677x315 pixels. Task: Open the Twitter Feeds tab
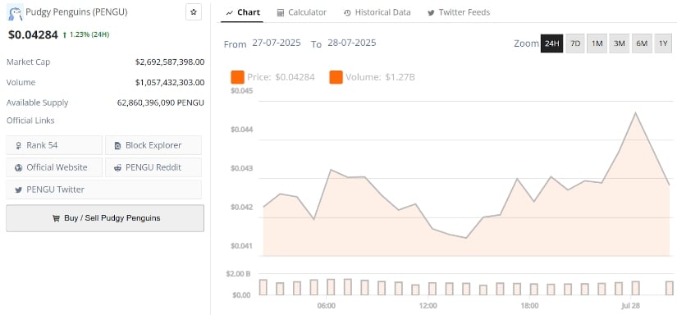459,12
